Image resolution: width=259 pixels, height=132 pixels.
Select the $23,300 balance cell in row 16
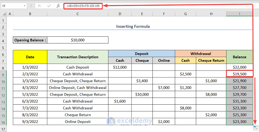(240, 122)
